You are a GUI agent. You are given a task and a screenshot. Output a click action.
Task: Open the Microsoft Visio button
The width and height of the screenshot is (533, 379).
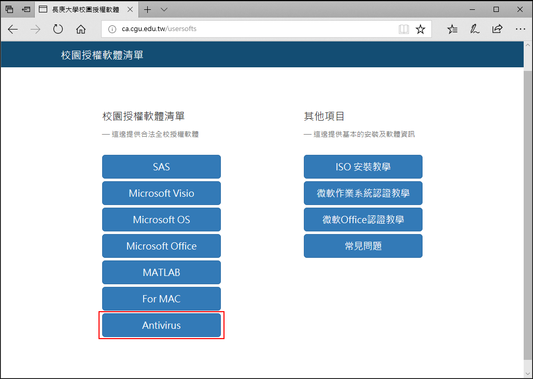161,193
